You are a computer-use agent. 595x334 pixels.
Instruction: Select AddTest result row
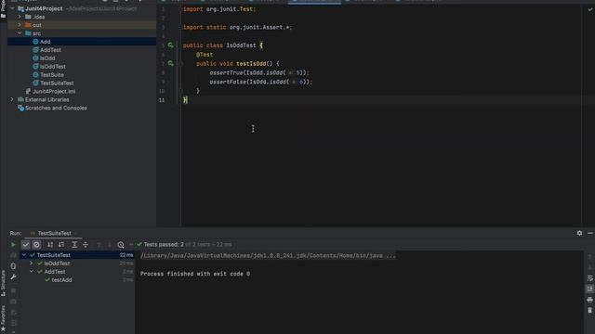pyautogui.click(x=55, y=272)
